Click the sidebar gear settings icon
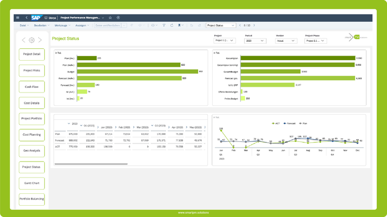387x217 pixels. pyautogui.click(x=31, y=40)
